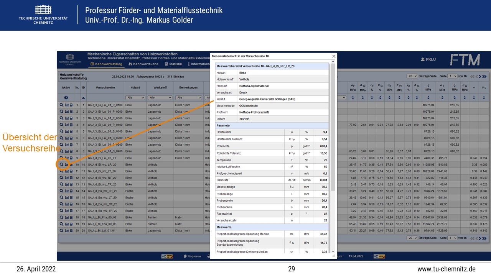Sort the σE MPa column
This screenshot has width=491, height=276.
click(x=442, y=98)
